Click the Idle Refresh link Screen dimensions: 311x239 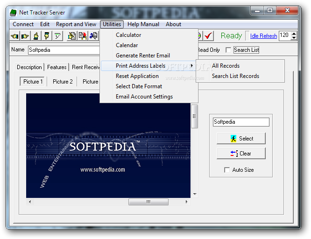point(263,36)
